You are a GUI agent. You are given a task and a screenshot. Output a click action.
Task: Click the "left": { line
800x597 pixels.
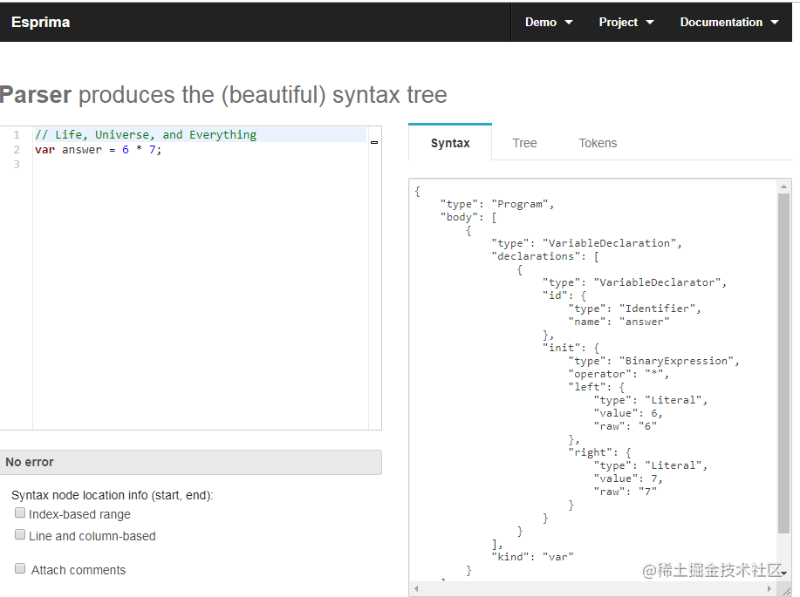click(596, 387)
